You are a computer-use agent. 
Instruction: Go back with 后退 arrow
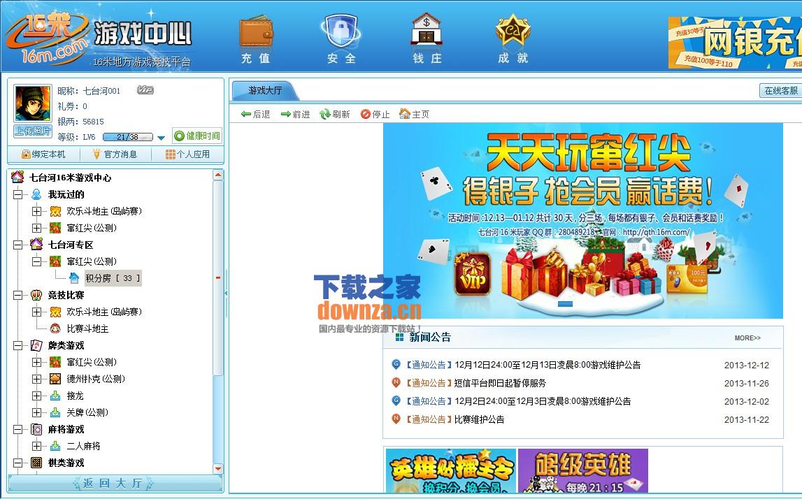tap(256, 114)
